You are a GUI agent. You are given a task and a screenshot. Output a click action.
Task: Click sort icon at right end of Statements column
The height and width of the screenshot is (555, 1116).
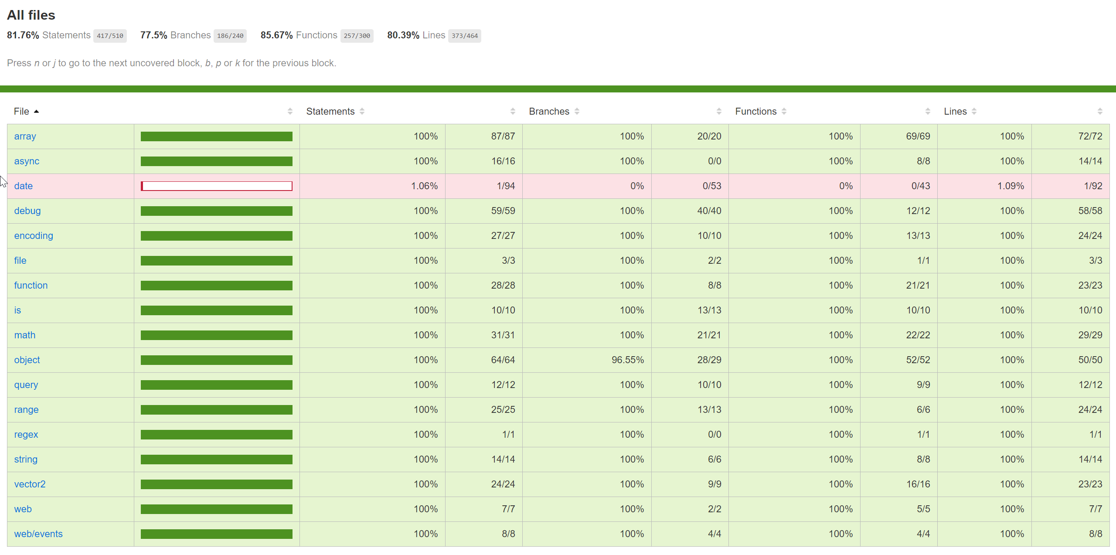pyautogui.click(x=513, y=112)
